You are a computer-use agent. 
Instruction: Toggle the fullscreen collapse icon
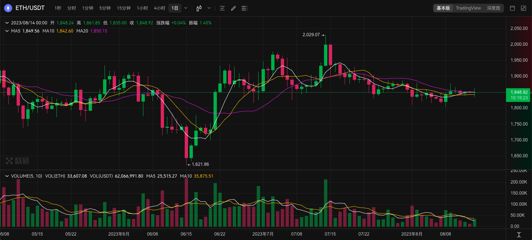(x=524, y=8)
